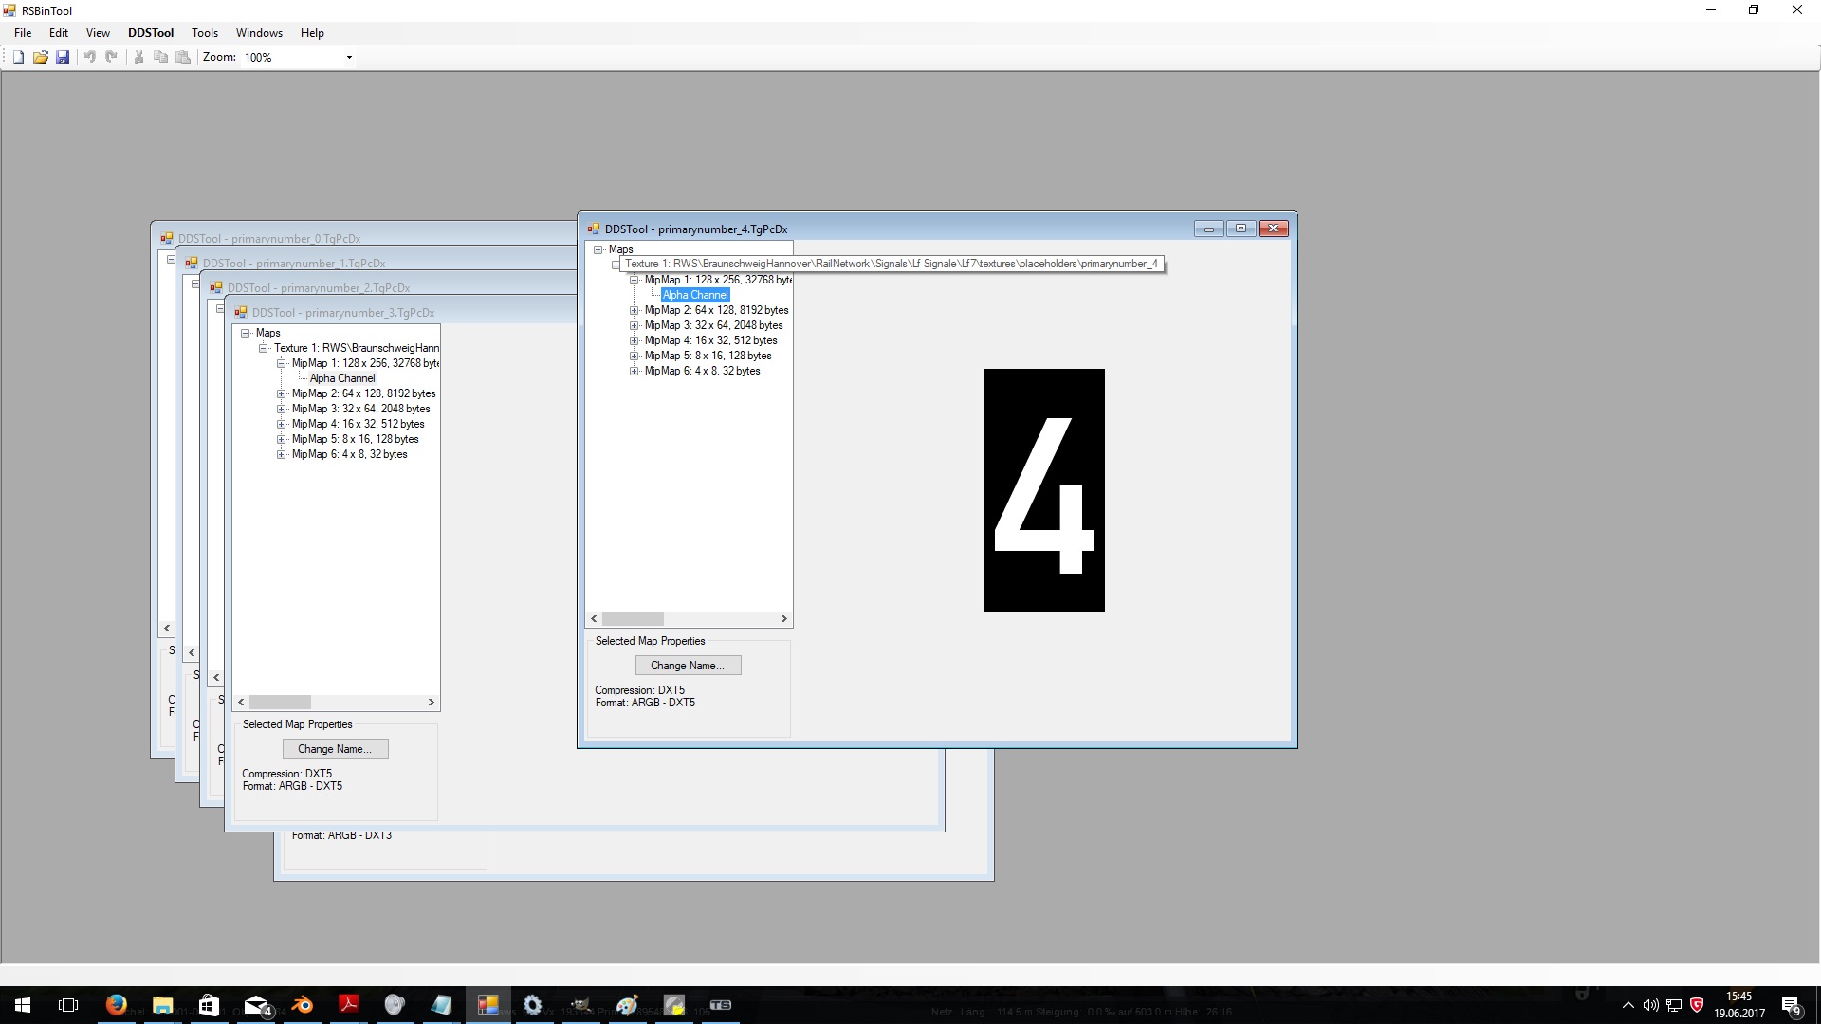Expand MipMap 3 in primarynumber_3 window

click(282, 409)
